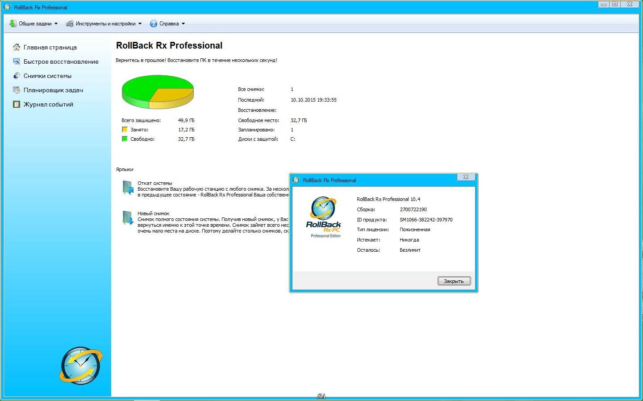Screen dimensions: 643x401
Task: Click the monitor icon for Быстрое восстановление
Action: point(17,61)
